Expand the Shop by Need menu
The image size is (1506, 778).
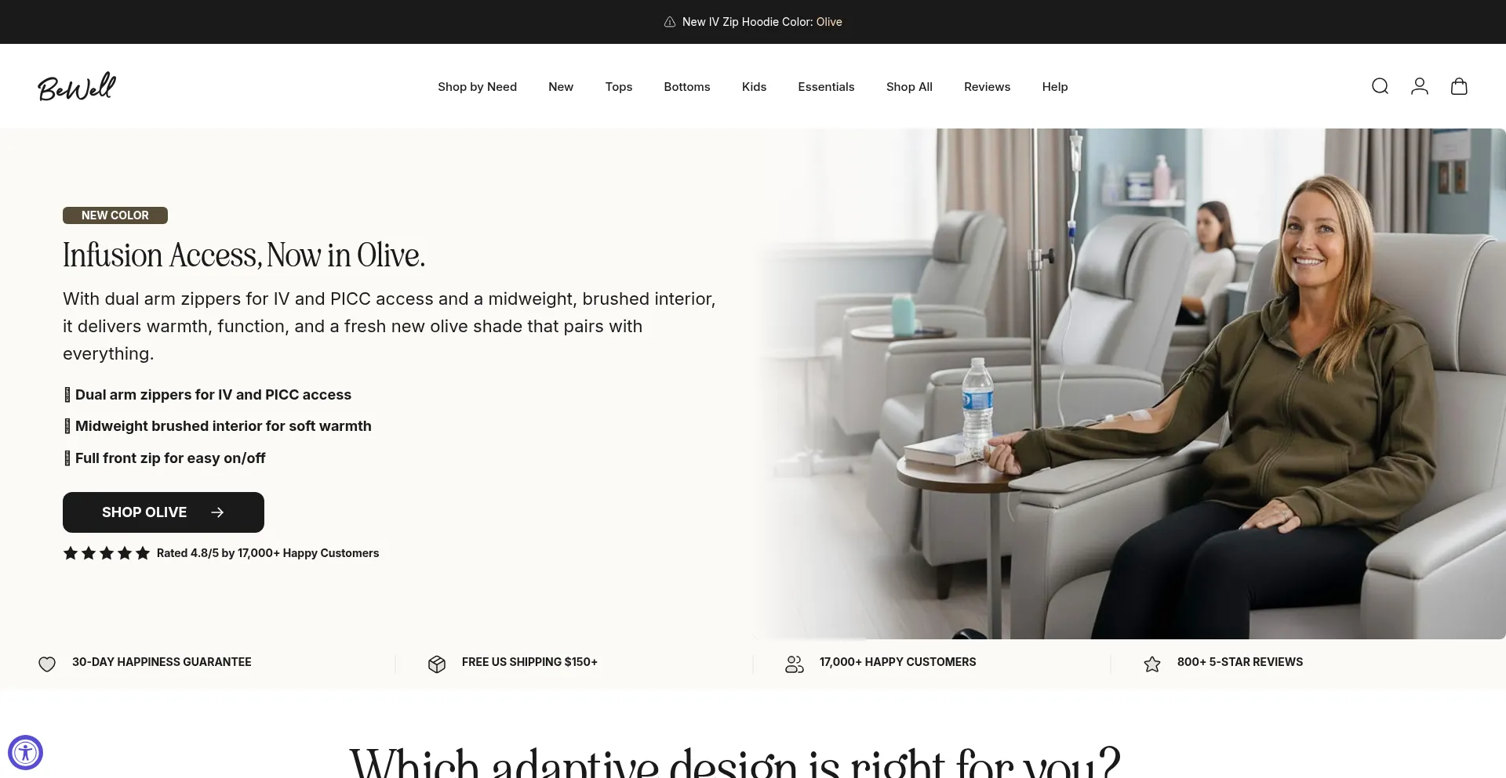[477, 86]
